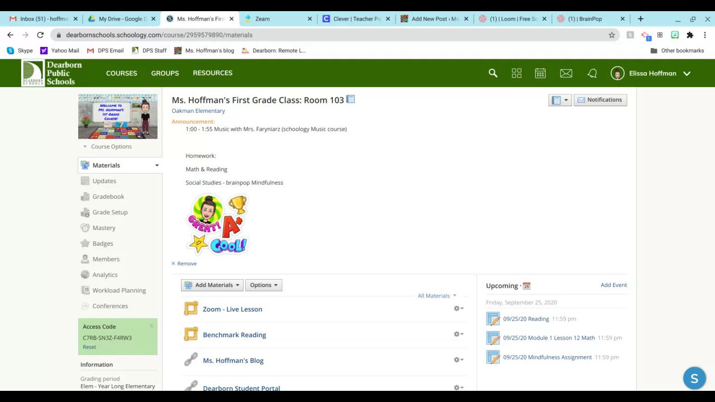This screenshot has width=715, height=402.
Task: Click the Notifications button
Action: (x=600, y=100)
